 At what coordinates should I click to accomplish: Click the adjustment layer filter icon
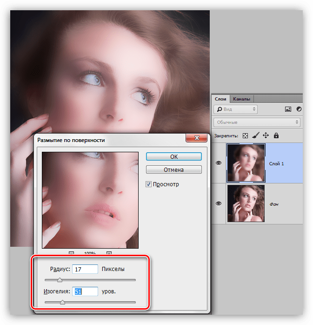click(x=299, y=109)
